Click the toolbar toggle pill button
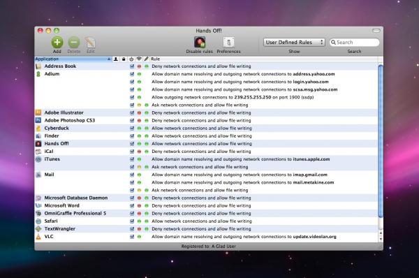419x278 pixels. coord(376,31)
